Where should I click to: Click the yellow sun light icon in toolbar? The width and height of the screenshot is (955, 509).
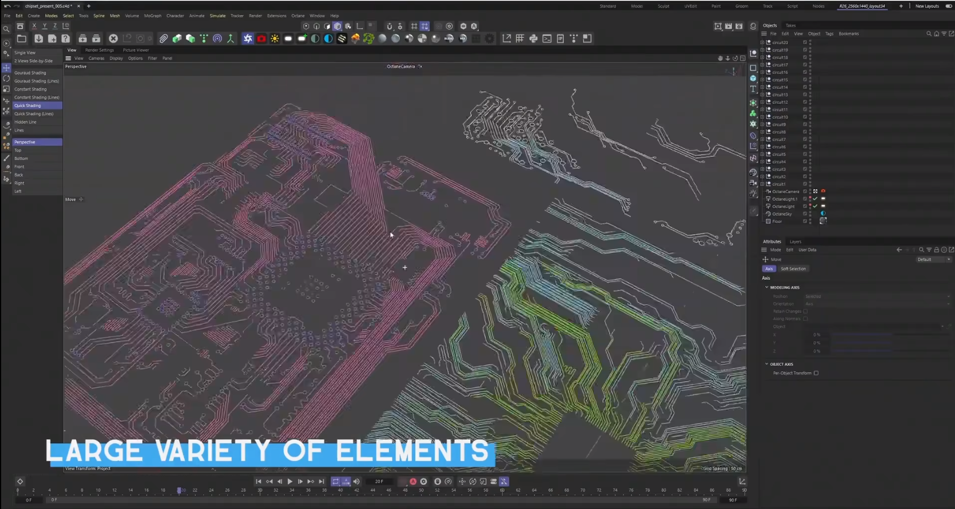(x=275, y=38)
